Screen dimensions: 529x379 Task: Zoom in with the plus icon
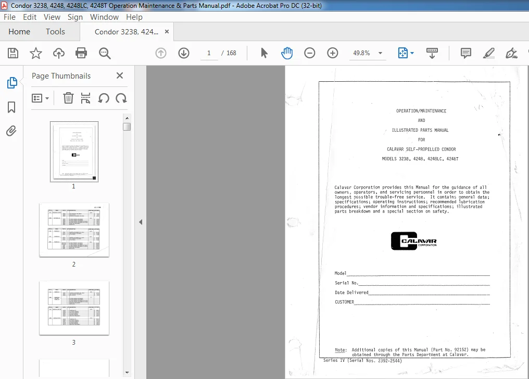333,53
